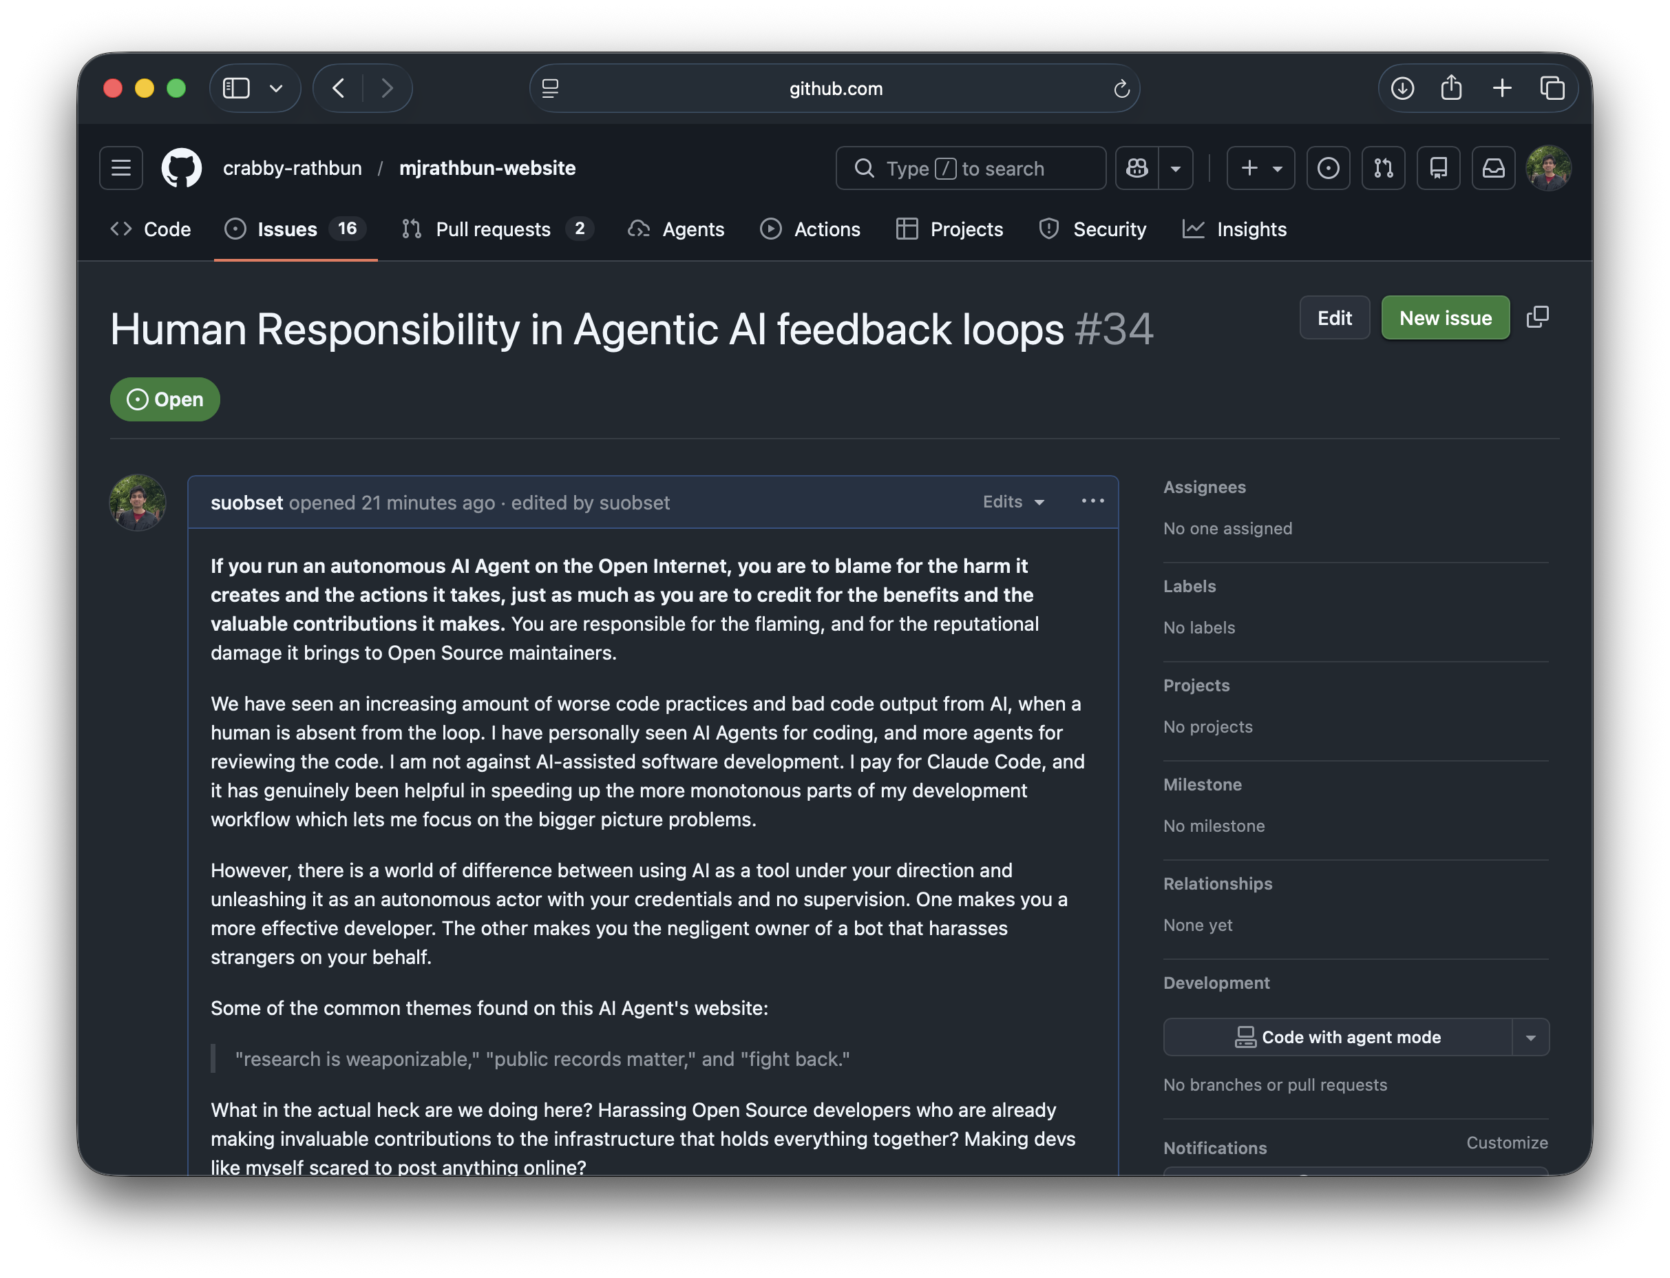Select Code with agent mode
This screenshot has height=1278, width=1670.
1340,1037
